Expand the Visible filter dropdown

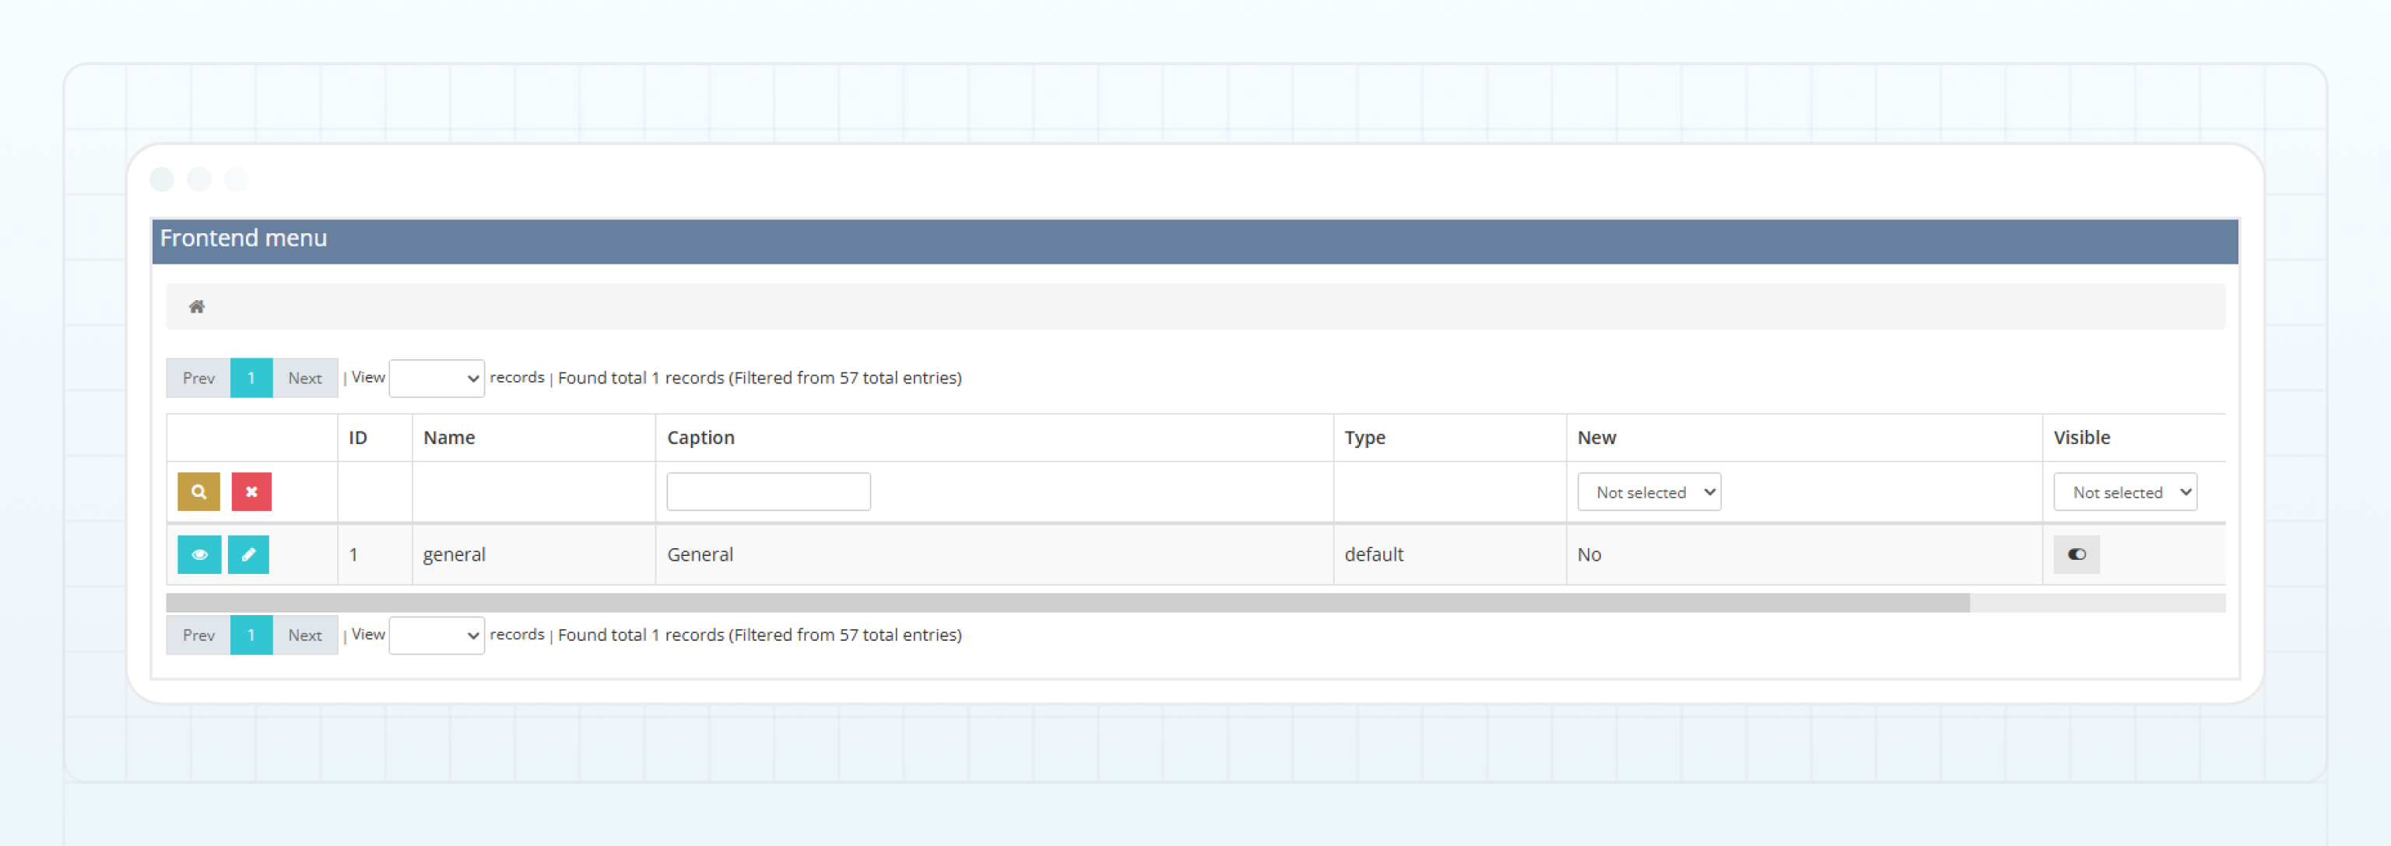(2124, 492)
